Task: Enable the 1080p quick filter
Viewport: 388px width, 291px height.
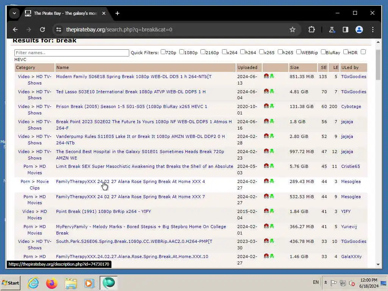Action: (181, 52)
